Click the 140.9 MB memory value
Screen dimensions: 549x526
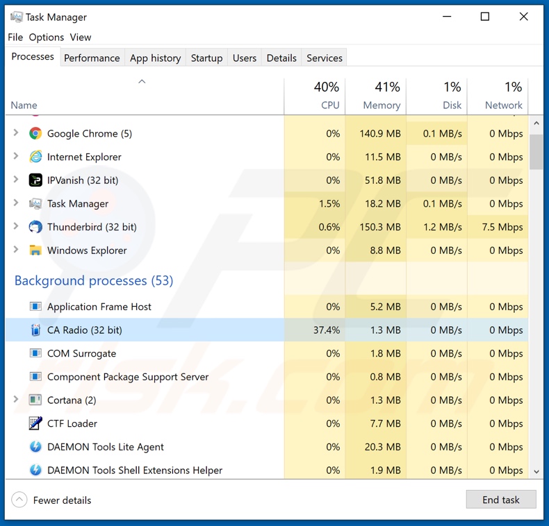(x=380, y=134)
